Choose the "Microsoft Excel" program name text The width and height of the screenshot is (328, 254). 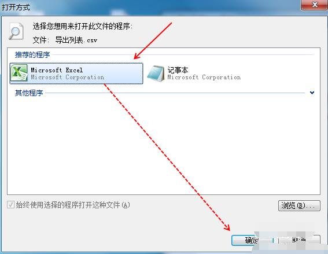(57, 70)
